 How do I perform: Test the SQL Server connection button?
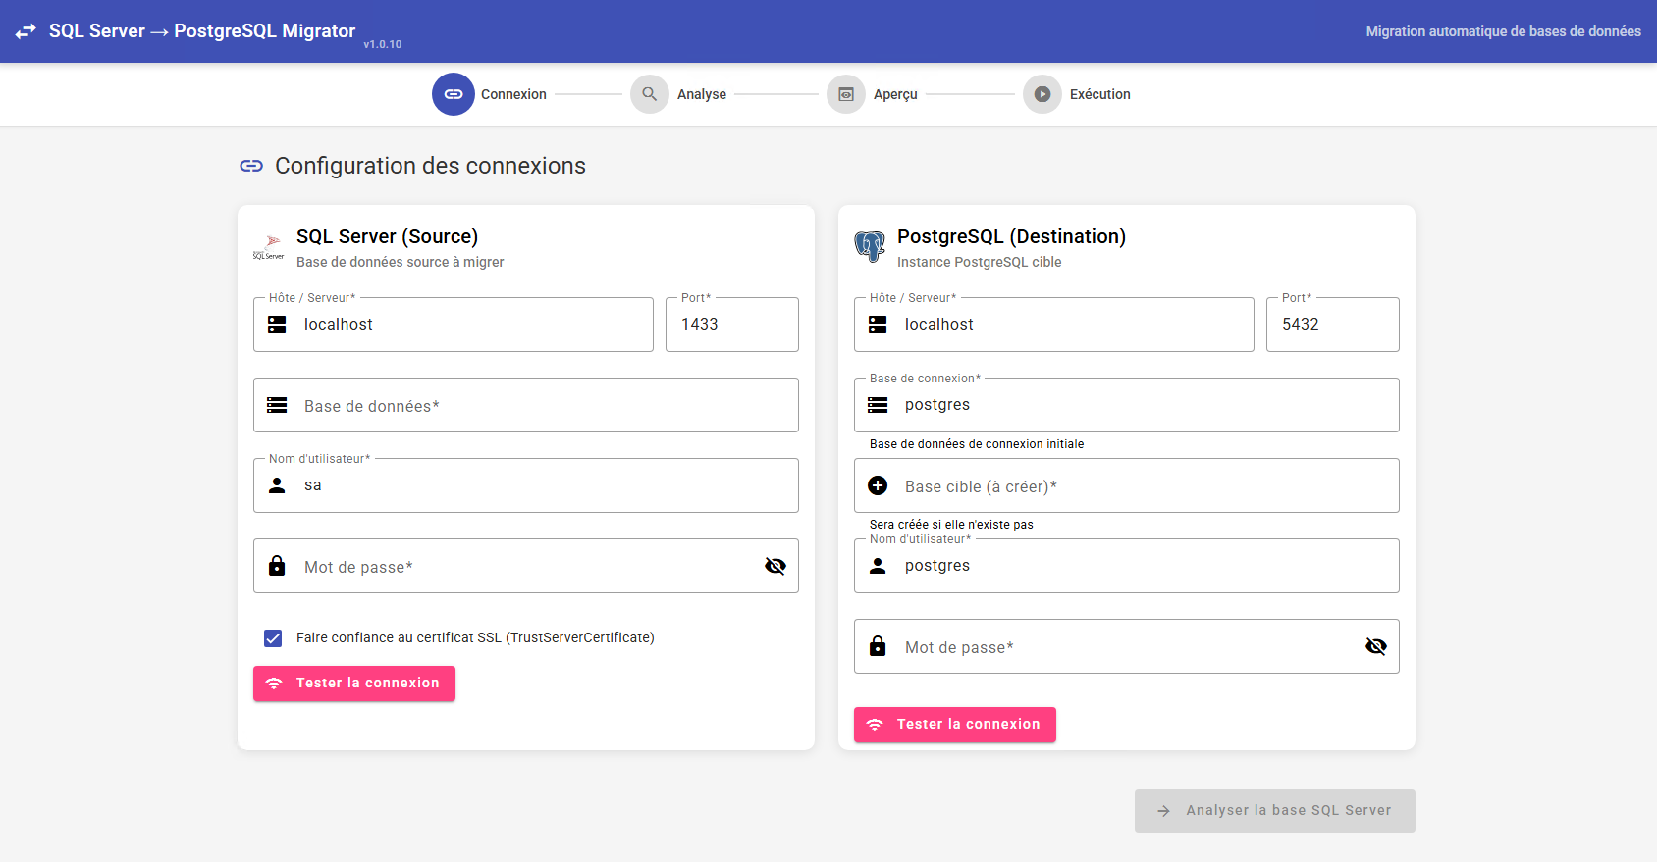pos(354,684)
